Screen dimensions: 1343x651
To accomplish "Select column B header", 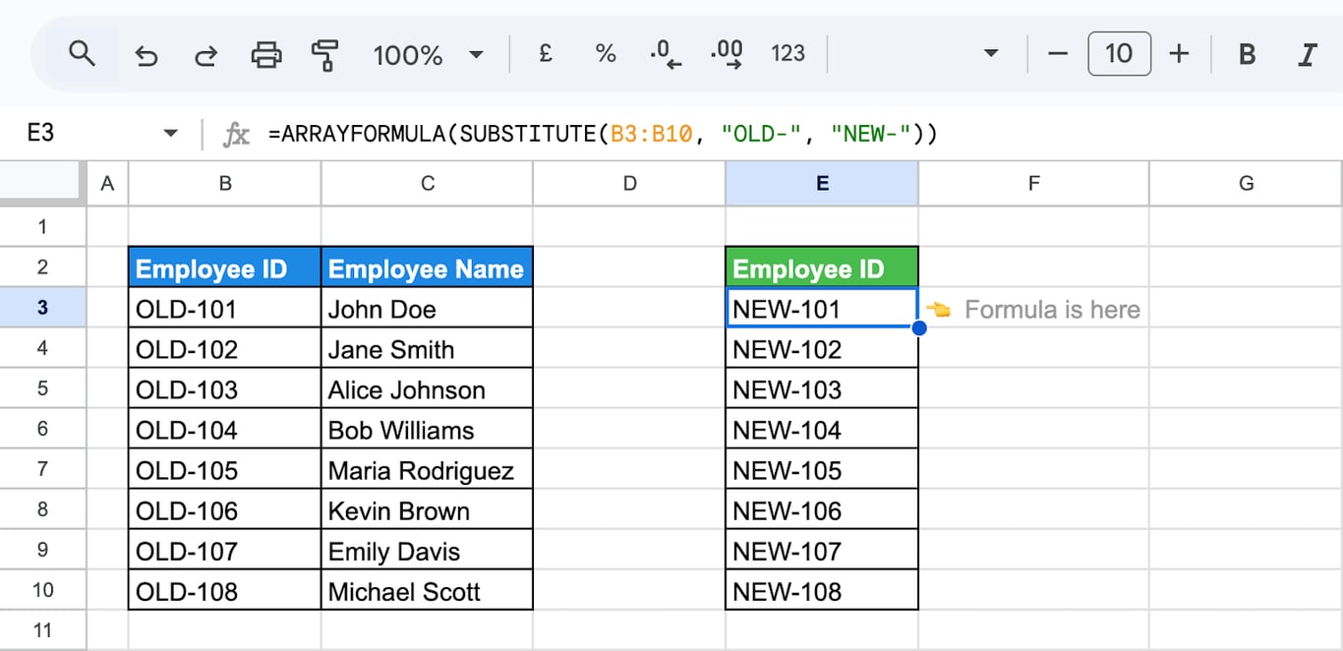I will (224, 184).
